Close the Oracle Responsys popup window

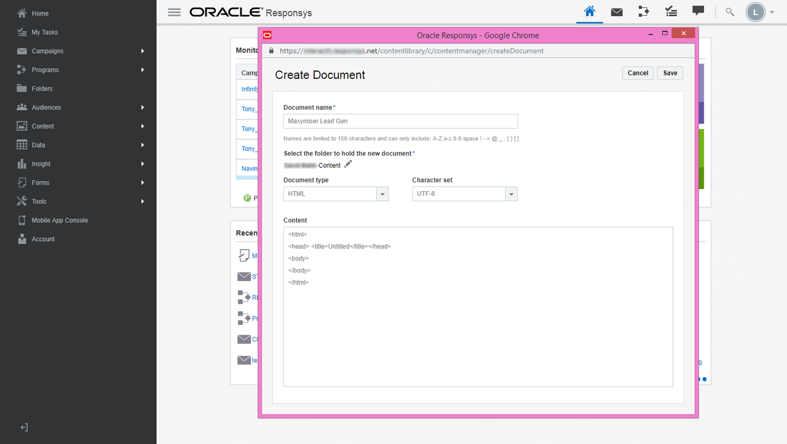[x=683, y=34]
